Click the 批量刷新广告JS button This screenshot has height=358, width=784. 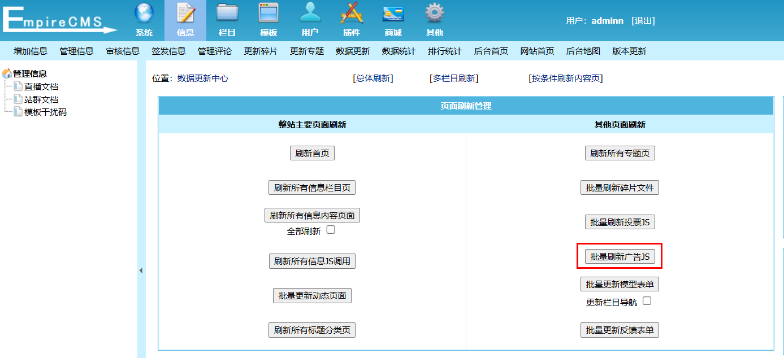pos(620,256)
